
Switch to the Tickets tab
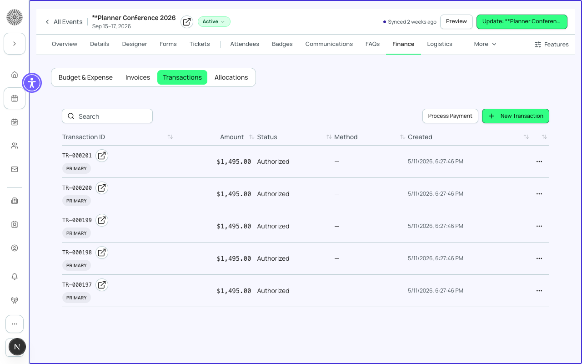(x=200, y=44)
